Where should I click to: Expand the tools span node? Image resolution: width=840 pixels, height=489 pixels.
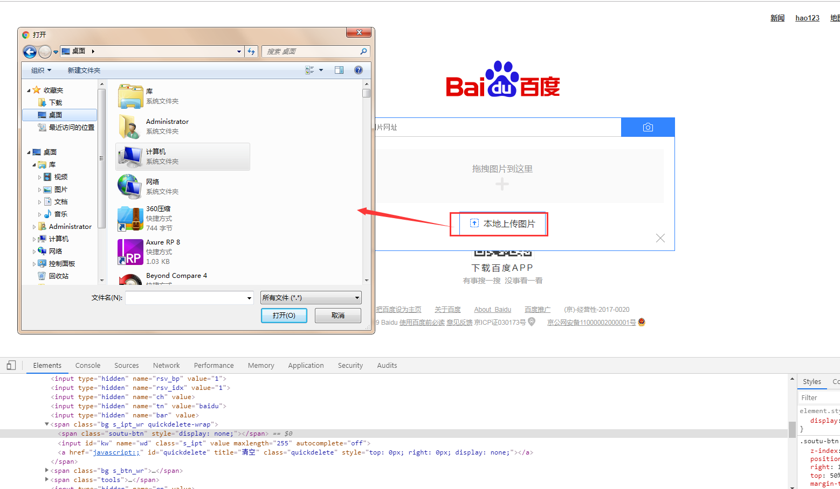click(x=47, y=480)
